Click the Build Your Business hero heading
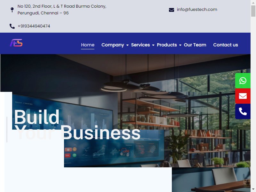 coord(77,125)
